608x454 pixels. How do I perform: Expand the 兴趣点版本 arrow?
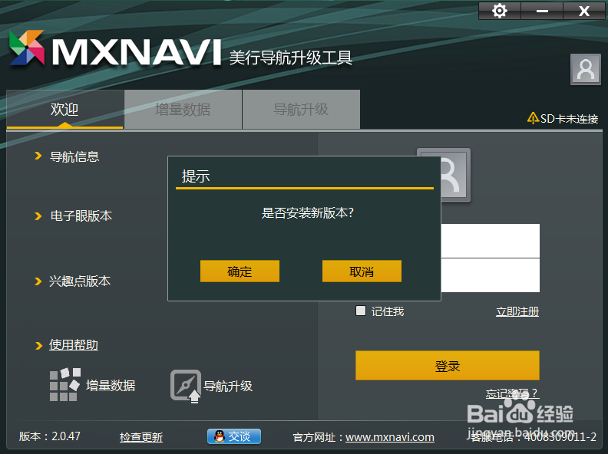tap(38, 281)
